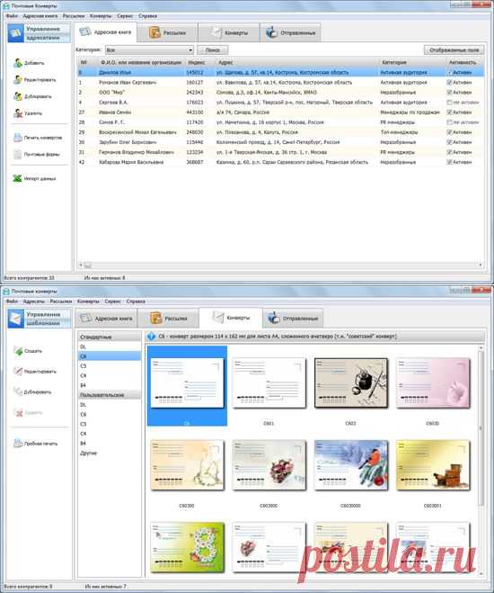Click the Import data icon

point(17,178)
